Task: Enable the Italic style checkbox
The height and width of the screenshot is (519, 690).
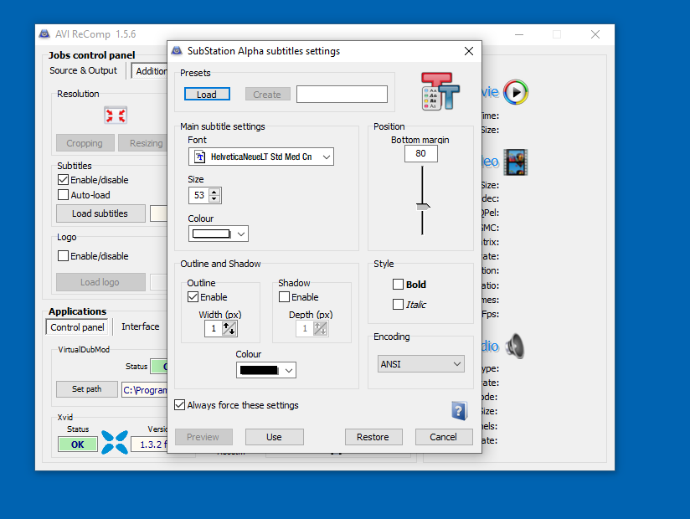Action: click(x=398, y=305)
